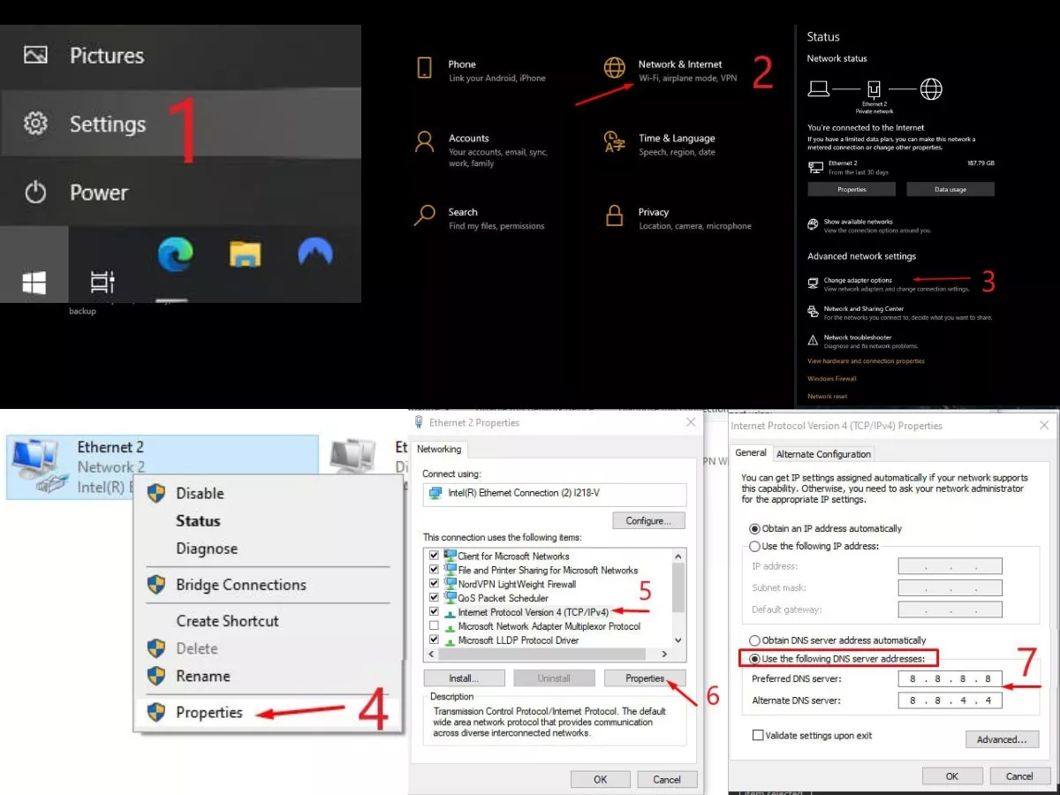Close the Ethernet 2 Properties dialog
This screenshot has width=1060, height=795.
pos(691,422)
